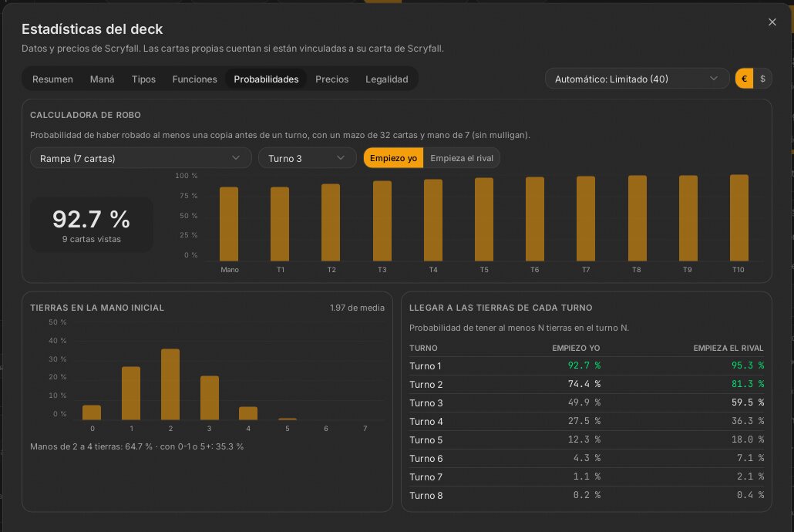Switch to the Resumen tab
The width and height of the screenshot is (794, 532).
tap(52, 79)
